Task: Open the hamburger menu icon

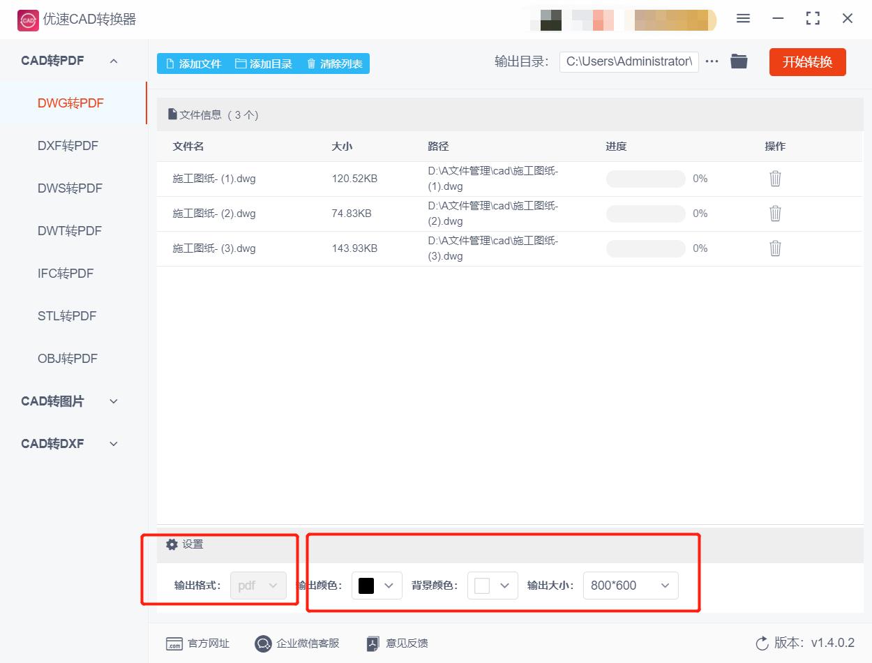Action: (743, 19)
